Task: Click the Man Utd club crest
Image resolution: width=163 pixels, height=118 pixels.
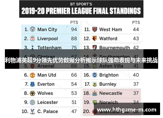Action: coord(32,75)
